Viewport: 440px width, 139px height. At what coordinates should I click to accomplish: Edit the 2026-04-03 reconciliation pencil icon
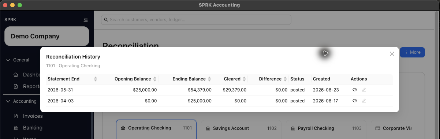(x=364, y=101)
